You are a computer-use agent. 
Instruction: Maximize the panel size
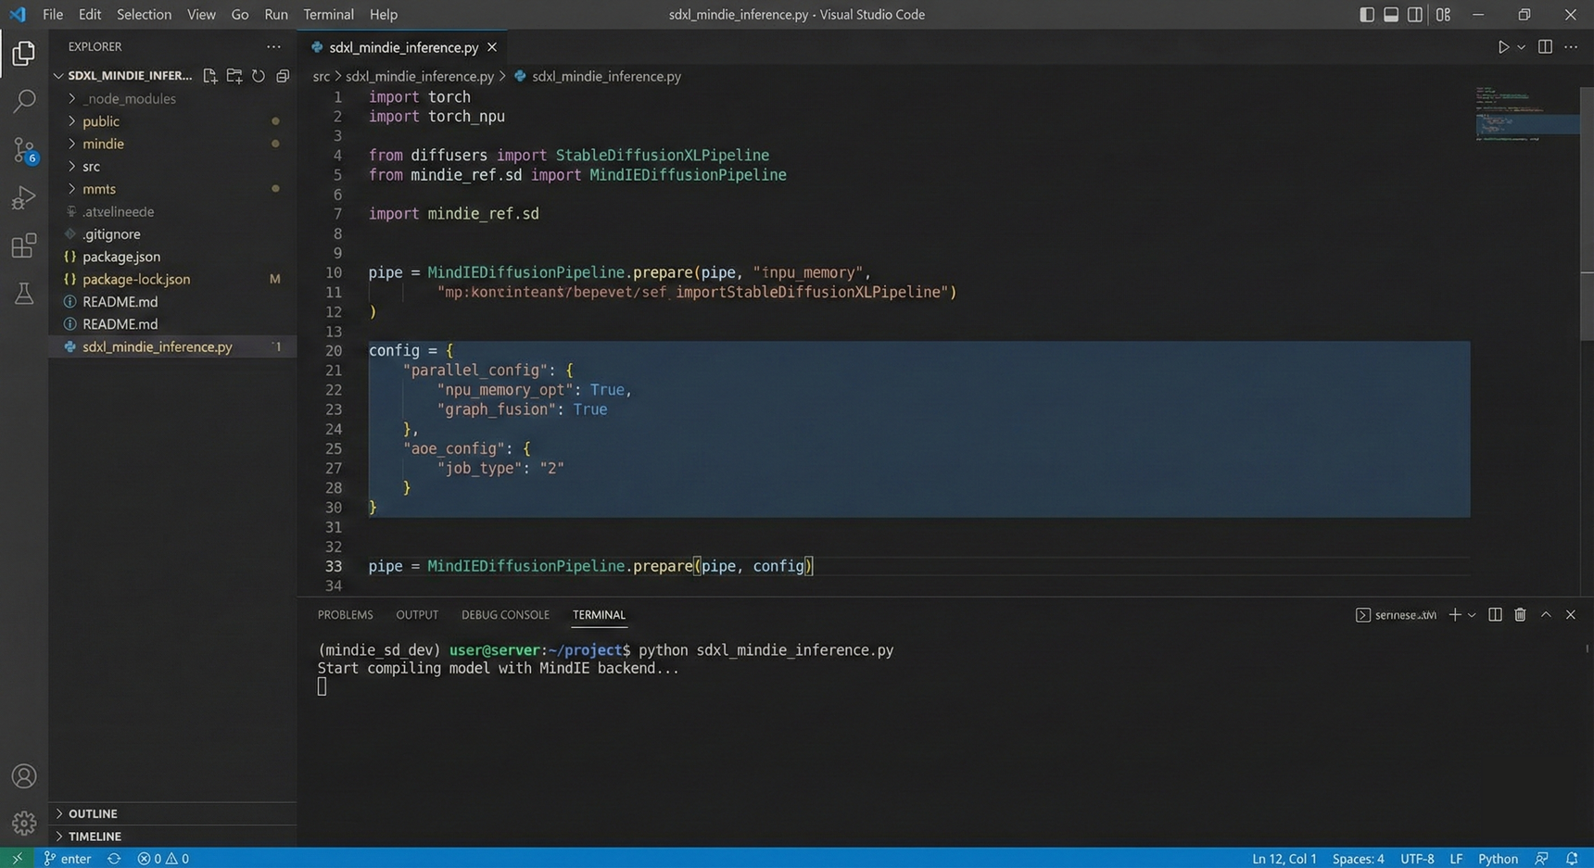pos(1546,615)
